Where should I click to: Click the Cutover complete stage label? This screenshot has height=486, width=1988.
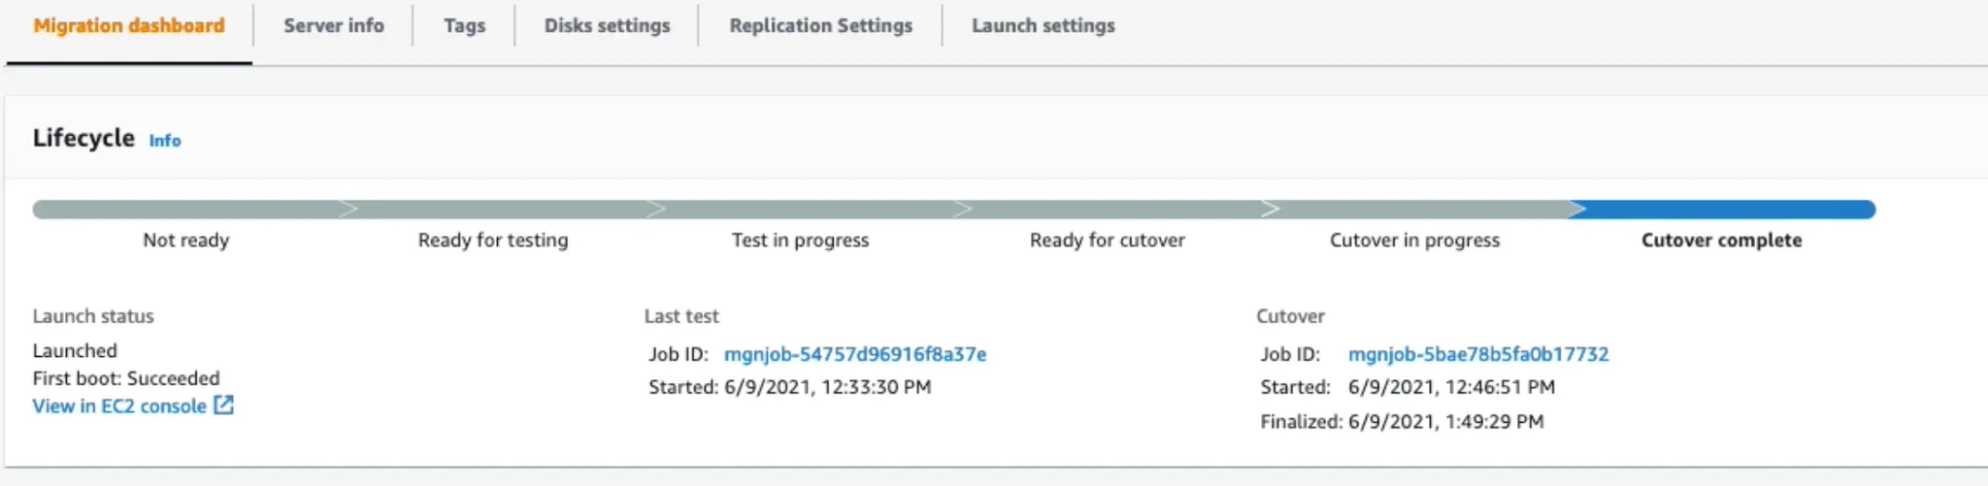tap(1721, 240)
